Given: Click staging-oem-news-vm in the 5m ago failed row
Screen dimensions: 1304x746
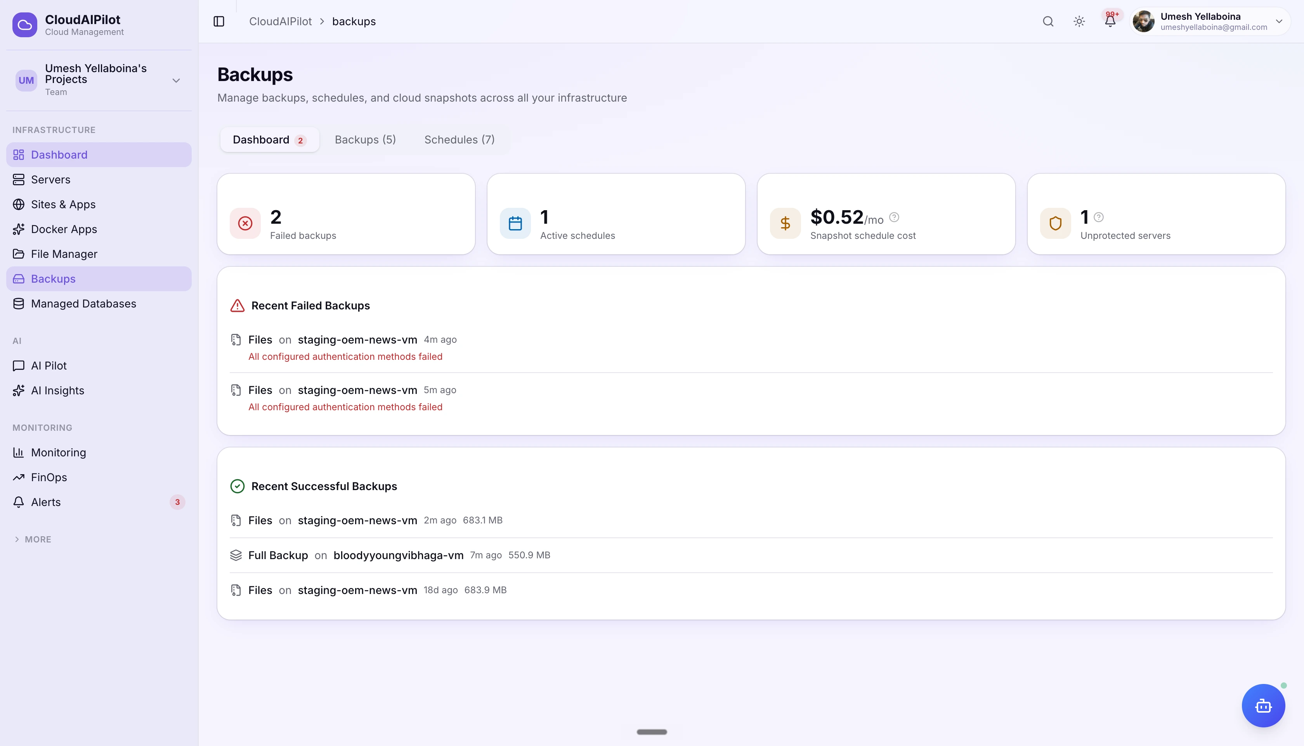Looking at the screenshot, I should pos(357,390).
